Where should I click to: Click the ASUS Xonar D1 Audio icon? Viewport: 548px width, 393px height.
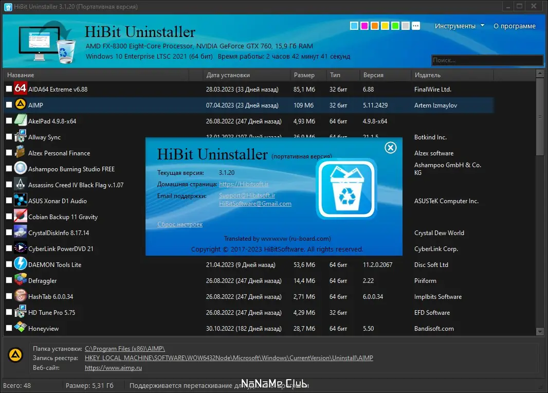point(20,200)
